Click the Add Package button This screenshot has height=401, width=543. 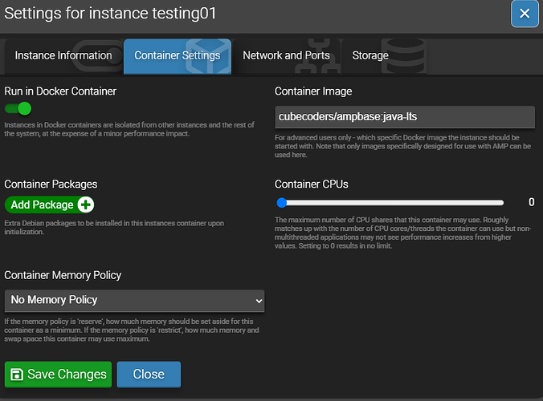click(43, 205)
